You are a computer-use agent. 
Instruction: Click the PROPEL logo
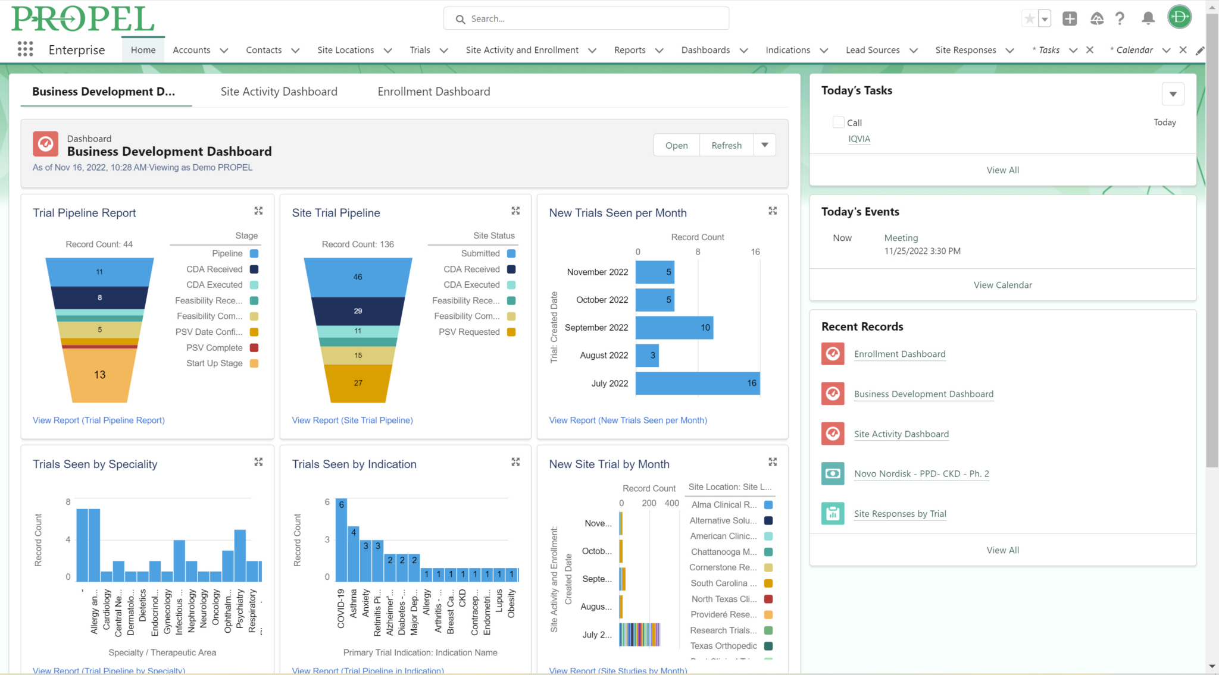(x=83, y=19)
